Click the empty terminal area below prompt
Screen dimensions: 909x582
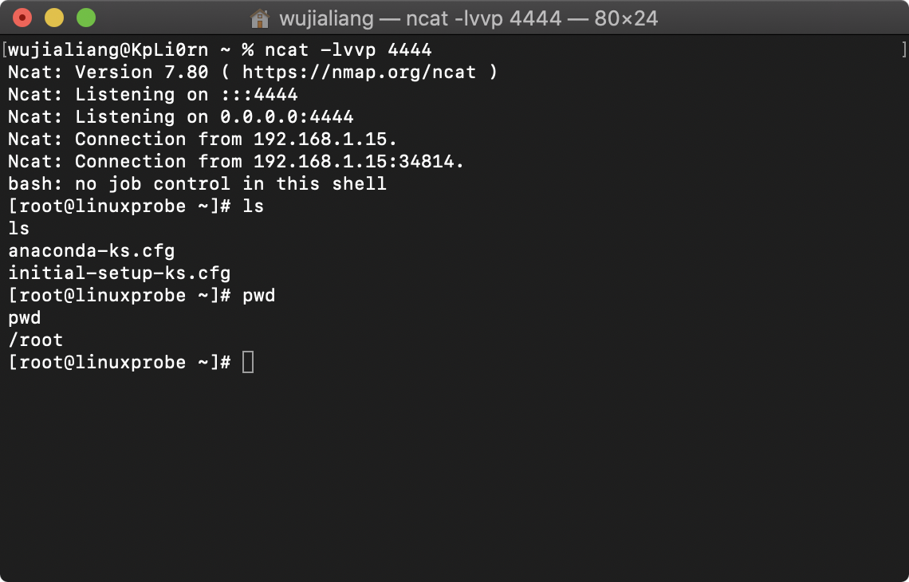coord(454,475)
